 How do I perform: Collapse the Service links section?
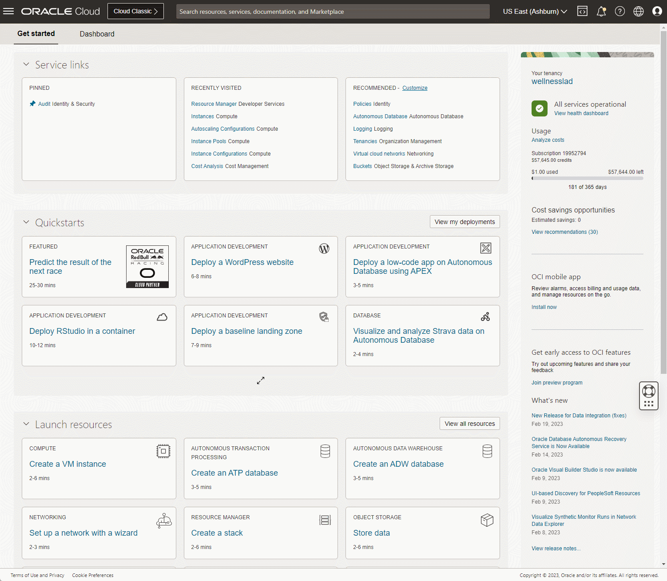coord(26,64)
